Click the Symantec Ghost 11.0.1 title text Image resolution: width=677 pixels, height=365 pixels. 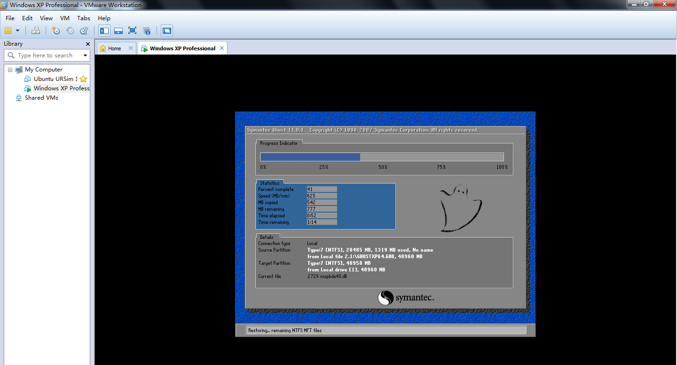tap(276, 130)
